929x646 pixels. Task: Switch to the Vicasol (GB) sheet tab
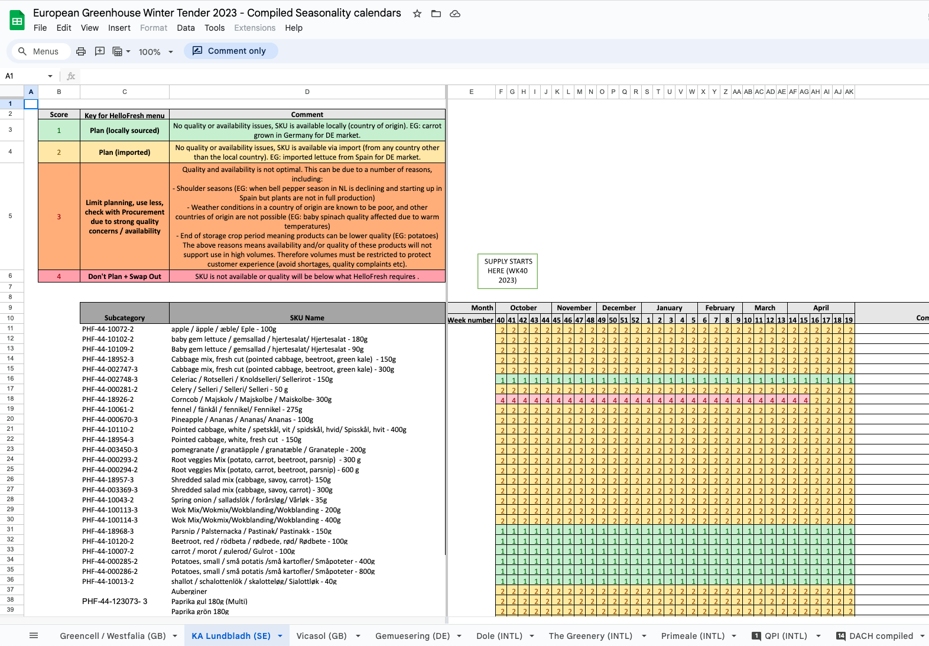[x=321, y=636]
